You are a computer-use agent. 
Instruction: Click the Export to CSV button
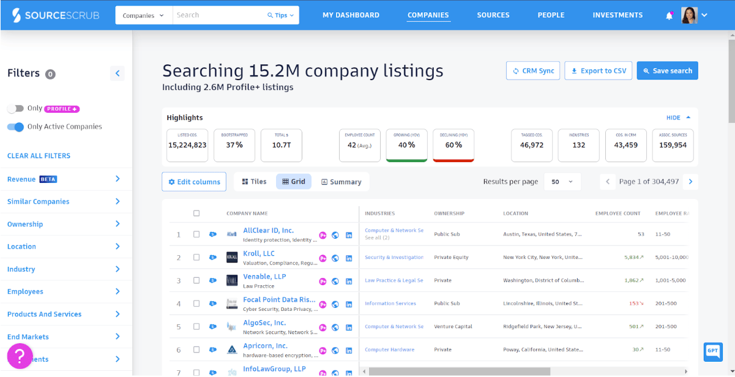tap(598, 71)
